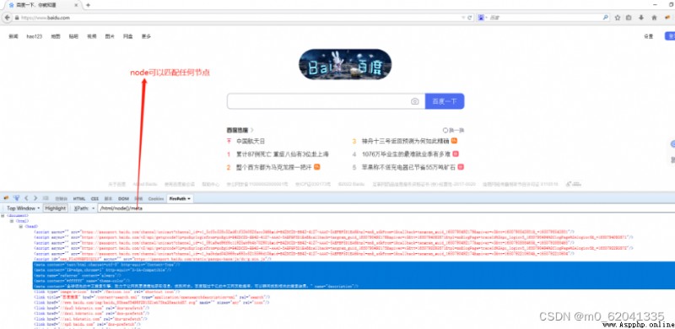Open downloads with the down-arrow icon
Image resolution: width=675 pixels, height=329 pixels.
click(x=641, y=18)
